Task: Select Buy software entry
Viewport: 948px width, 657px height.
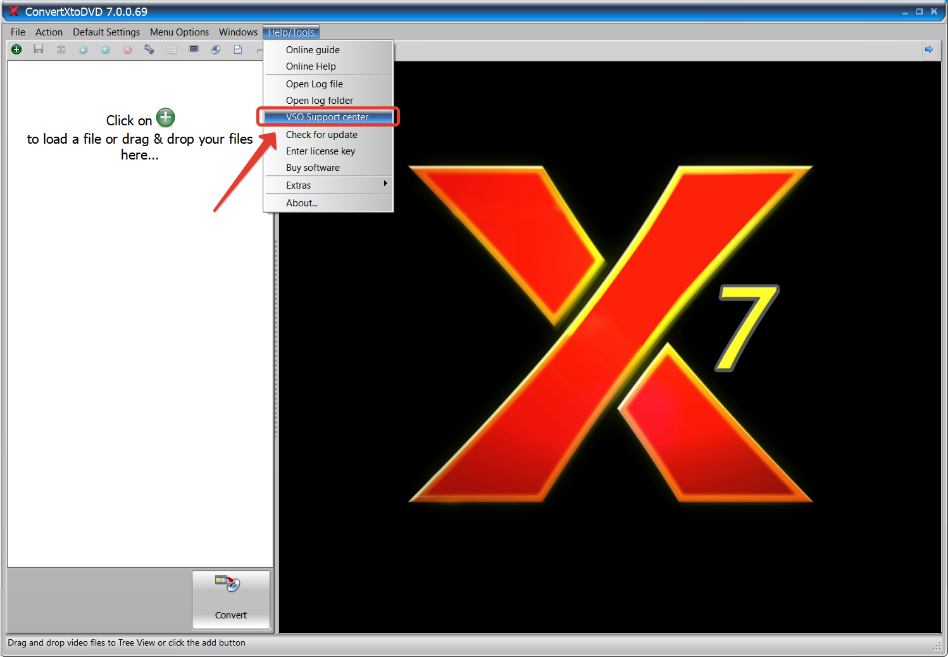Action: click(328, 168)
